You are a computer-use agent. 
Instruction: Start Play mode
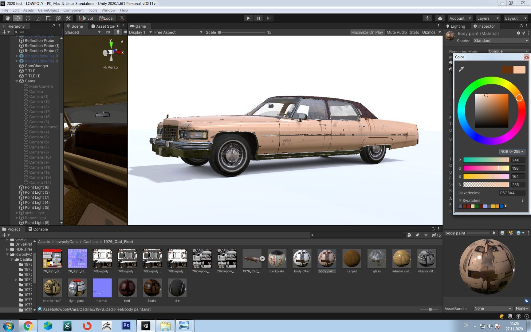click(x=248, y=18)
